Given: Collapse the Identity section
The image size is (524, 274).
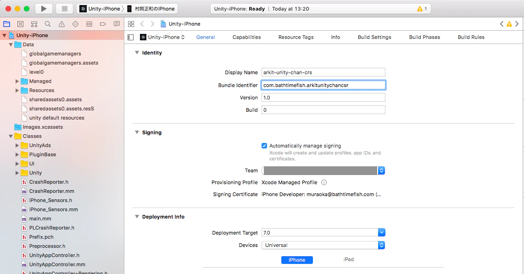Looking at the screenshot, I should coord(137,53).
